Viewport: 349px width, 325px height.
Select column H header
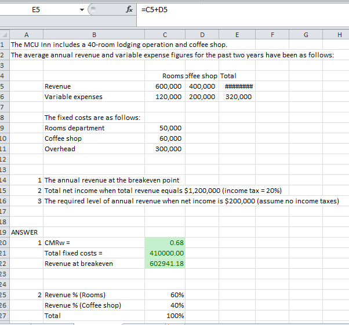(336, 35)
